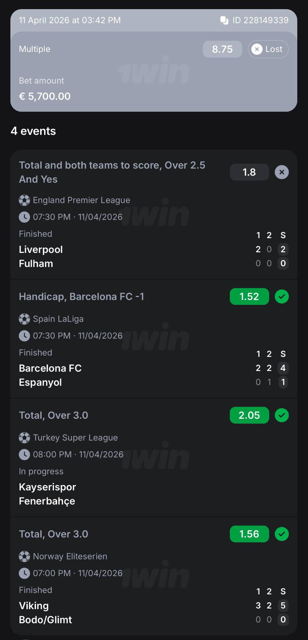The image size is (308, 640).
Task: Click the Lost status badge
Action: [x=268, y=49]
